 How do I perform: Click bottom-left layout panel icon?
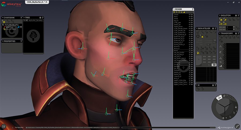(4, 126)
